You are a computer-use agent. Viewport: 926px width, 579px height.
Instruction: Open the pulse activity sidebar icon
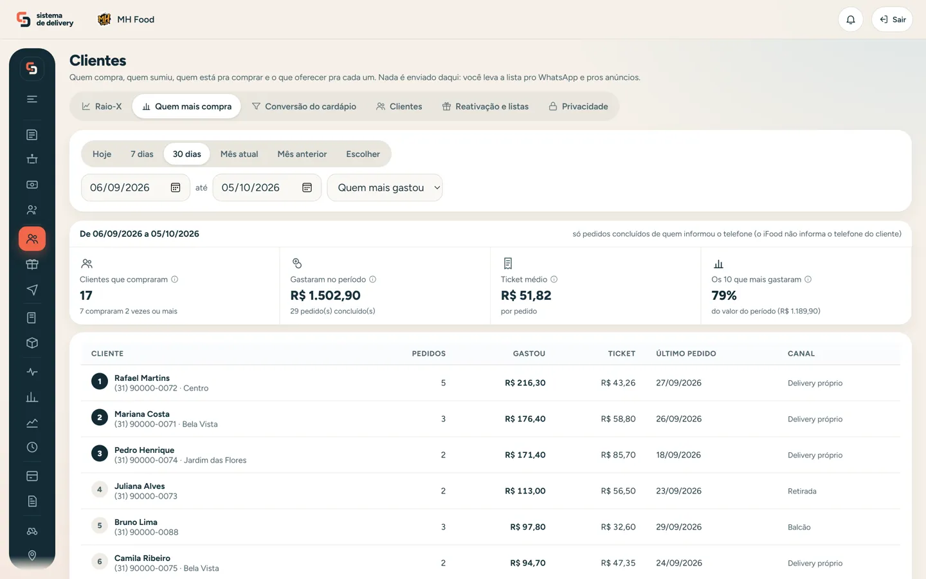(32, 372)
